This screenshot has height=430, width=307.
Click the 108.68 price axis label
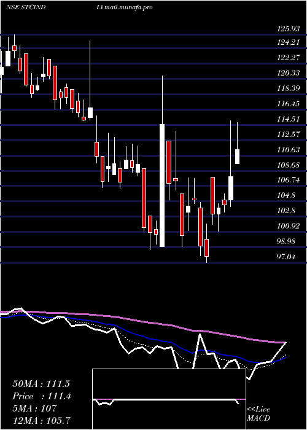[287, 165]
